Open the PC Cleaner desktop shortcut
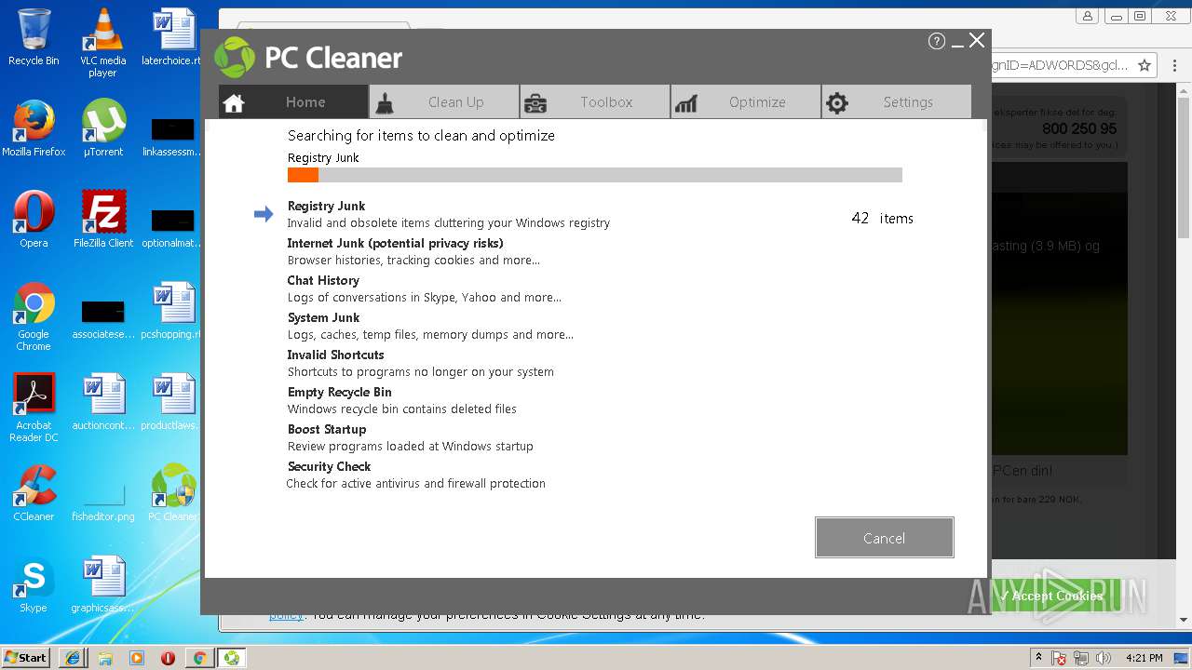This screenshot has height=670, width=1192. point(173,493)
